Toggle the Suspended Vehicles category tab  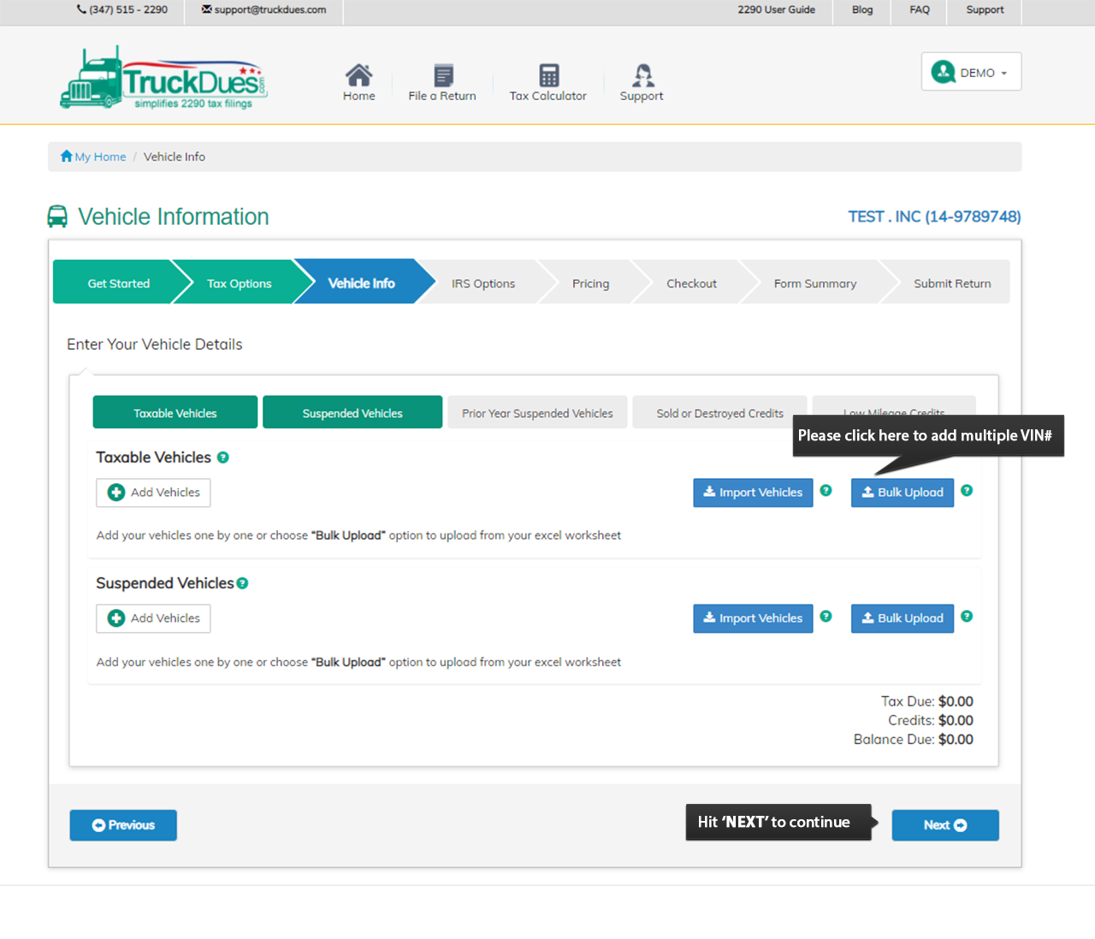(x=352, y=413)
